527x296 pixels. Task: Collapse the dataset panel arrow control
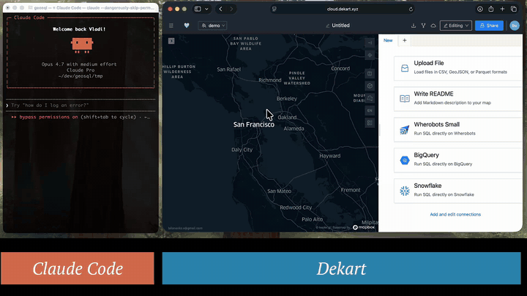click(x=370, y=42)
